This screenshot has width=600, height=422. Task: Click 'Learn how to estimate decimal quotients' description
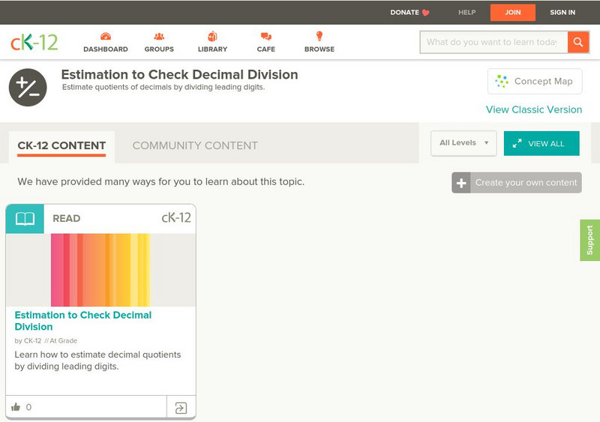click(97, 361)
